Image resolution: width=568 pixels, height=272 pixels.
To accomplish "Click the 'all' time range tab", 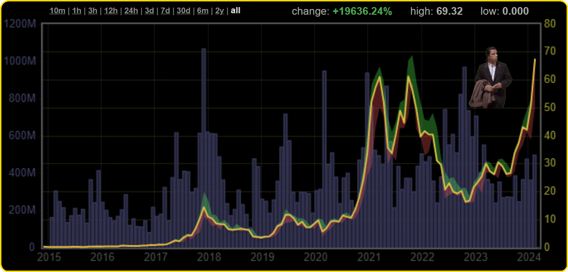I will click(235, 10).
